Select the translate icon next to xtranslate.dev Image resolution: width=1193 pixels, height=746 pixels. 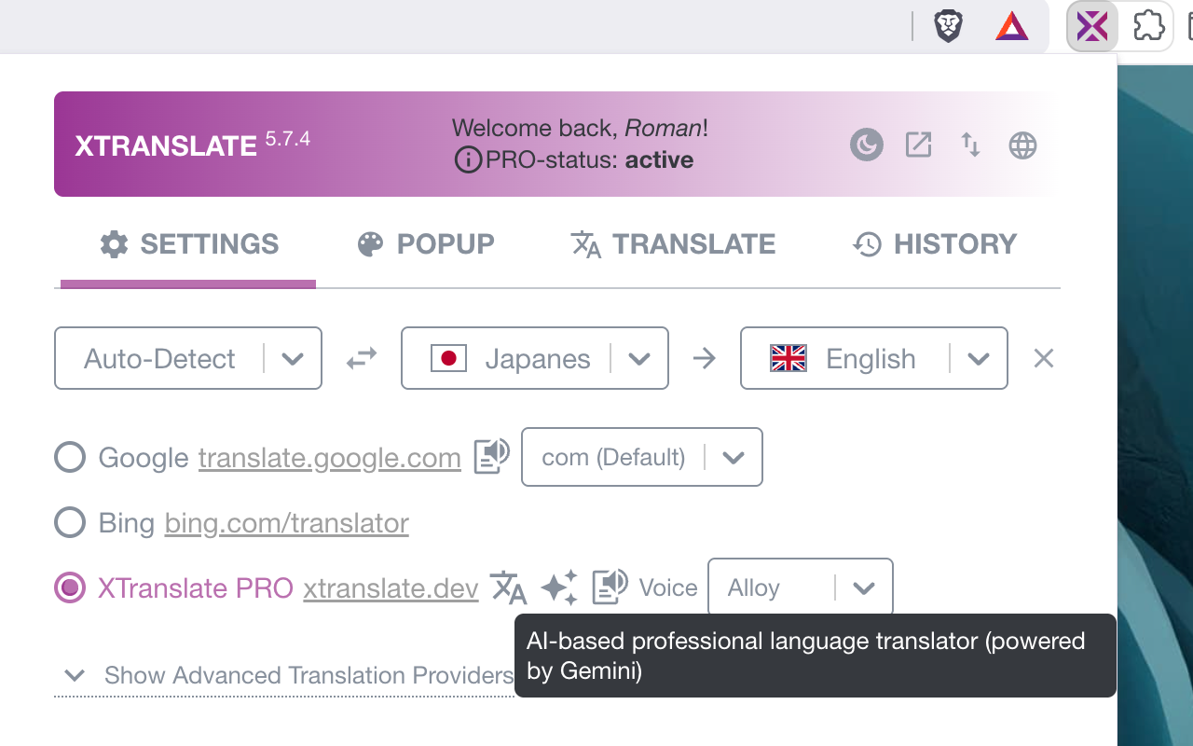(508, 587)
